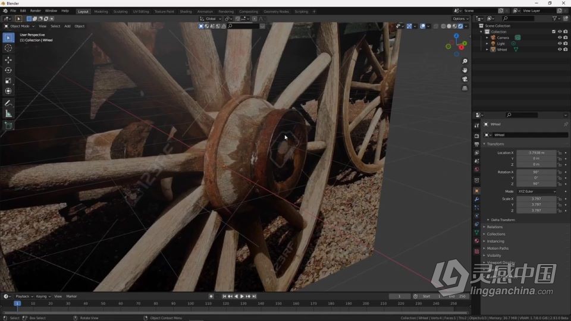This screenshot has height=321, width=571.
Task: Switch to the Geometry Nodes workspace tab
Action: (276, 11)
